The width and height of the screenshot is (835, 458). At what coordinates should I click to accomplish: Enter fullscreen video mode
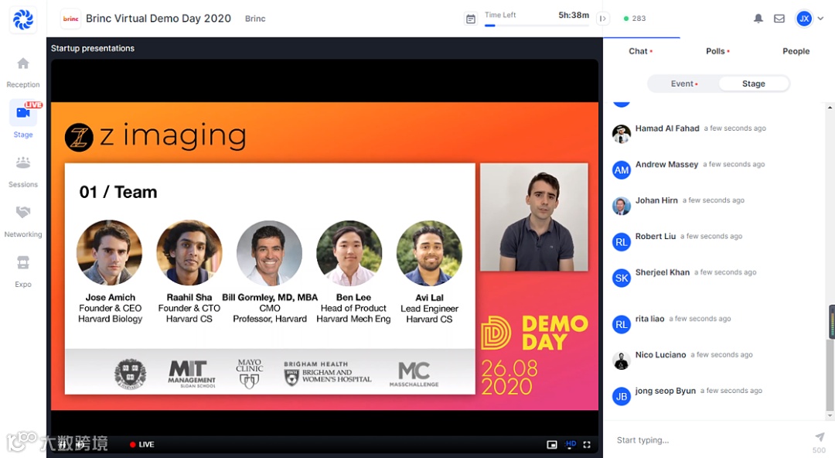[587, 444]
